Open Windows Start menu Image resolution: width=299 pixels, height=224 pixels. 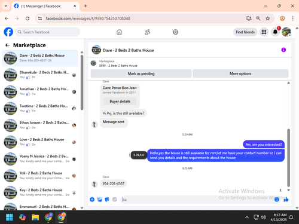point(10,217)
